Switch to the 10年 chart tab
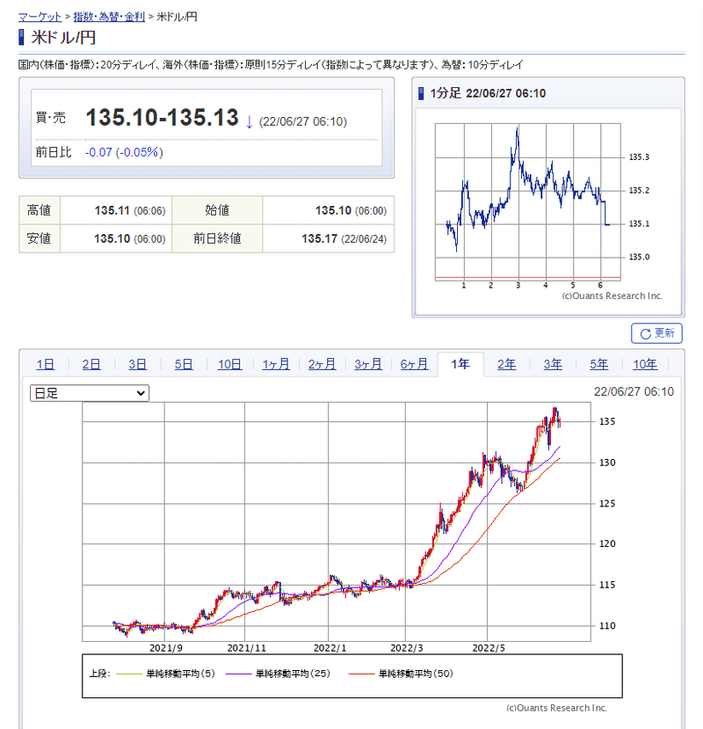The image size is (703, 729). pyautogui.click(x=645, y=364)
